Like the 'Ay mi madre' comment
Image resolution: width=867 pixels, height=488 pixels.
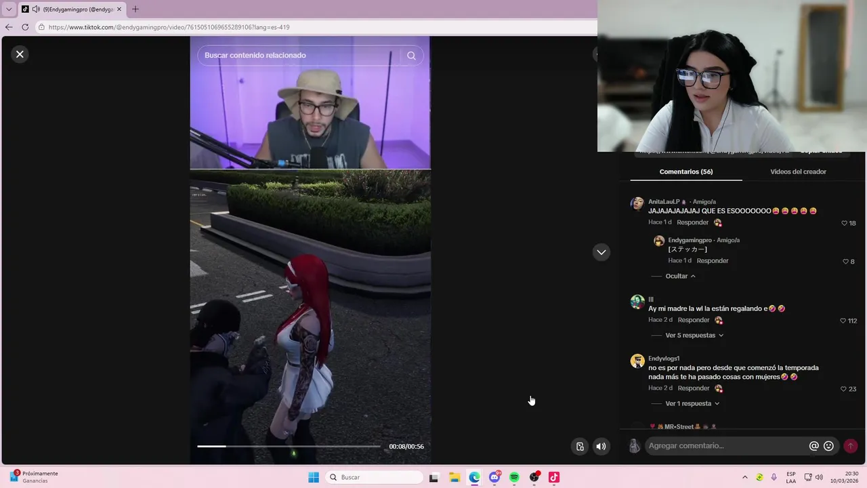[x=843, y=321]
